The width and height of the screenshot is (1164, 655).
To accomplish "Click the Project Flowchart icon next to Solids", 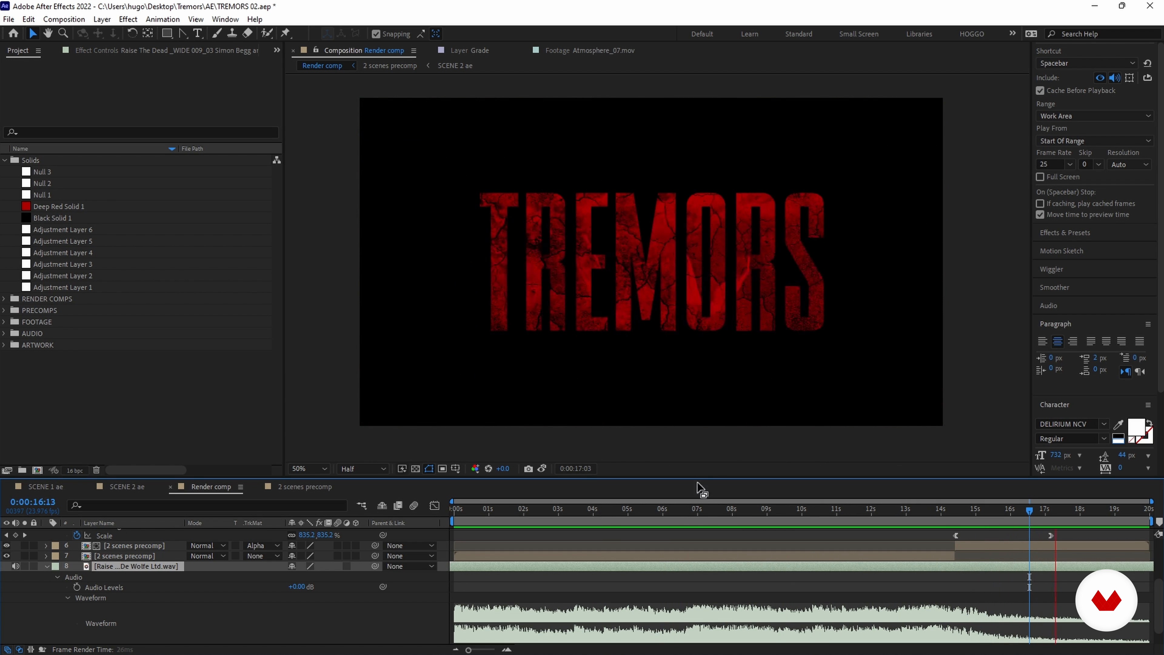I will 276,160.
